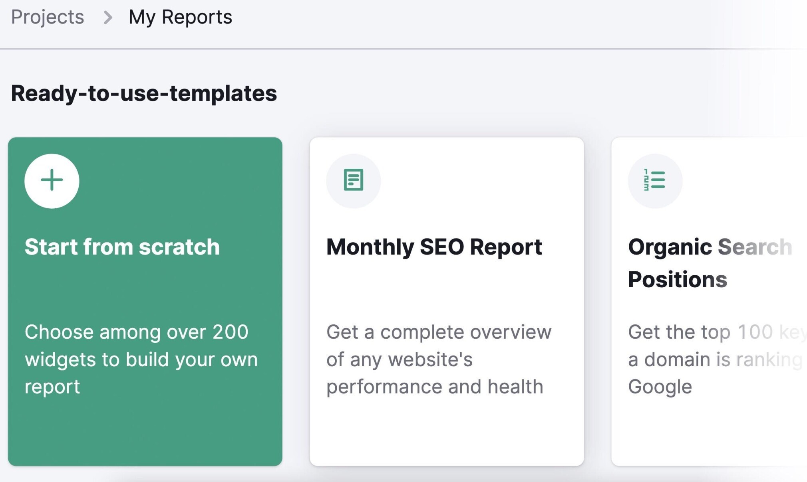
Task: Click the 'Get a complete overview' text line
Action: coord(439,332)
